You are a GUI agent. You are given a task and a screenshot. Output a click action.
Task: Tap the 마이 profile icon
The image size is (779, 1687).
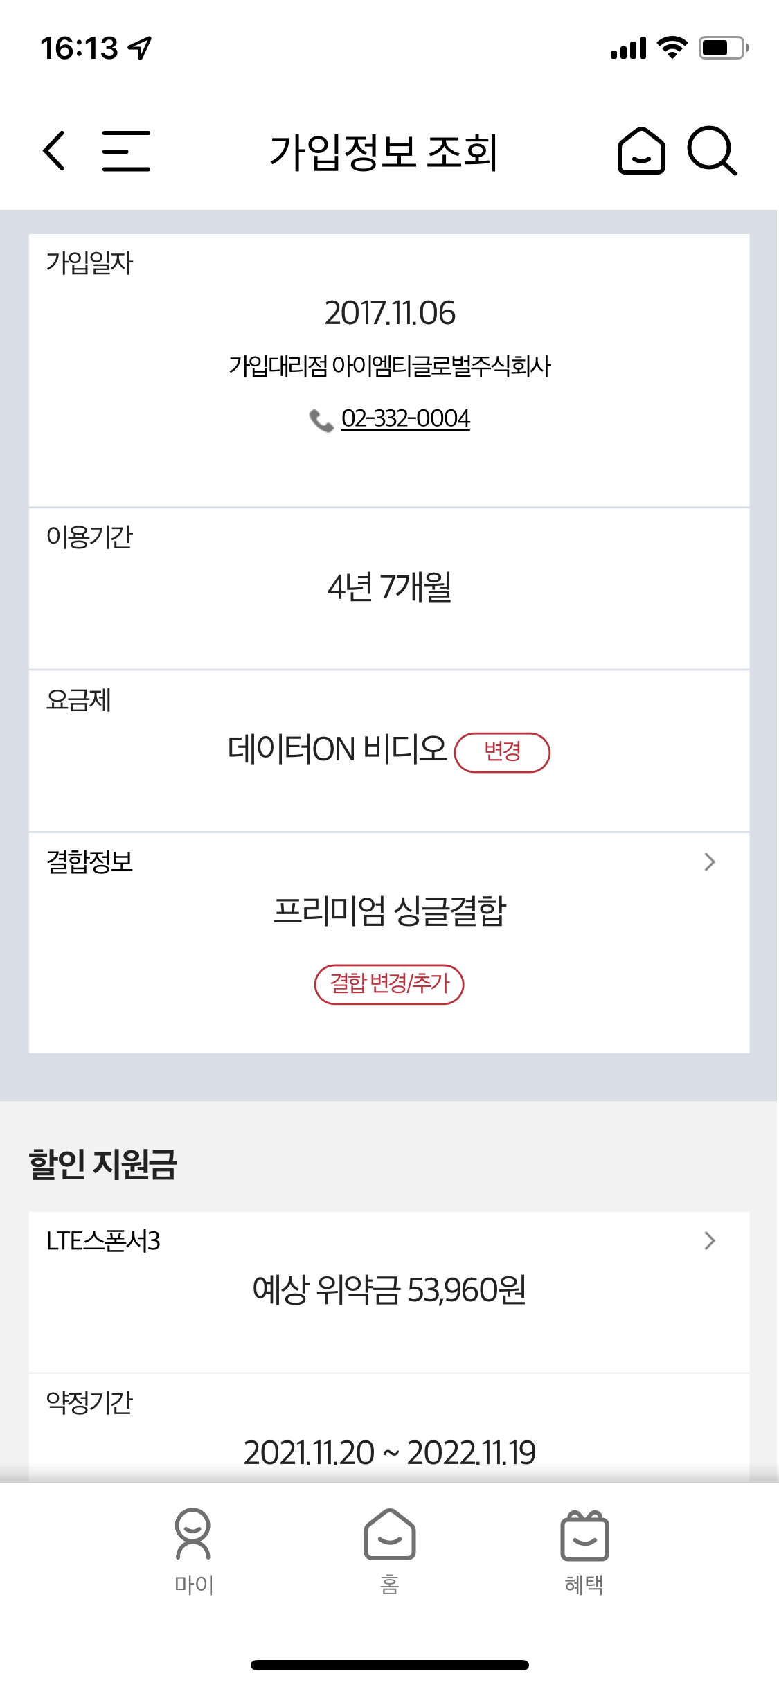pos(193,1534)
